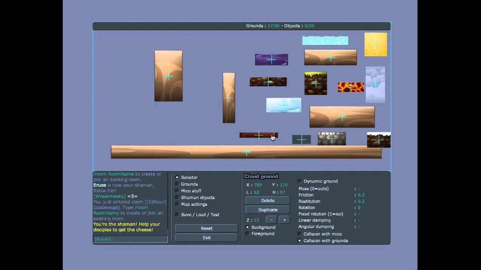The image size is (481, 270).
Task: Choose the Selector mode
Action: point(186,177)
